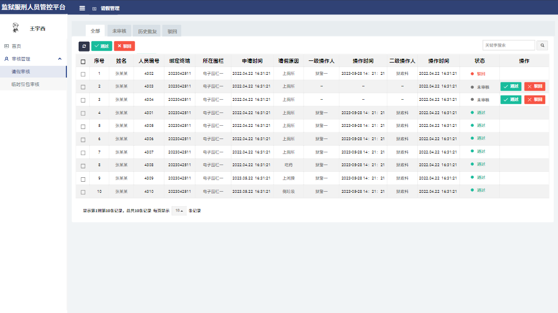Tick the checkbox for row 1
The height and width of the screenshot is (313, 558).
[x=83, y=74]
